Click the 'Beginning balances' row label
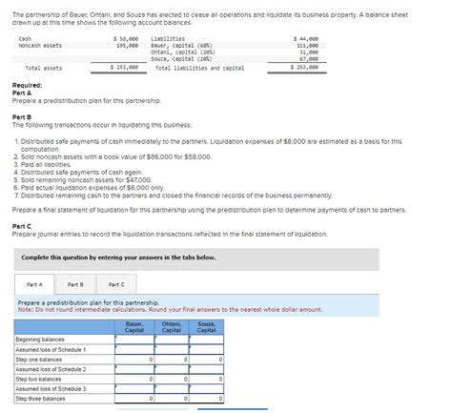Screen dimensions: 452x413 click(x=40, y=340)
